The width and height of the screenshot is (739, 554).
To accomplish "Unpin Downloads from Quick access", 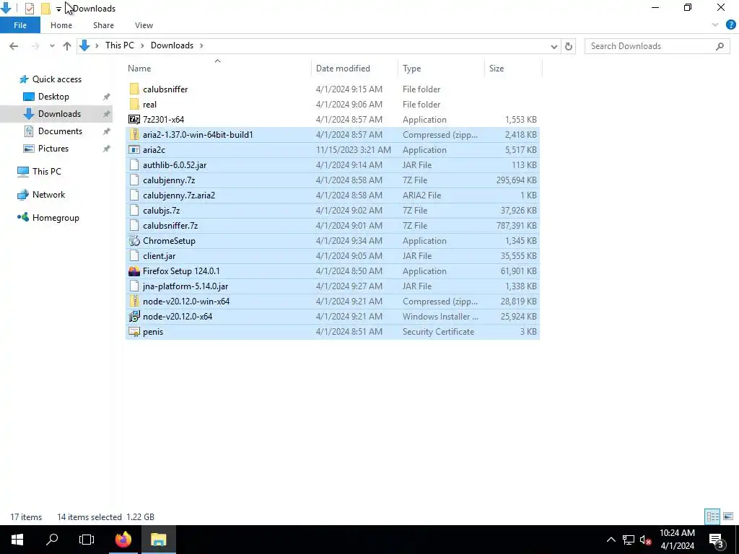I will [107, 114].
